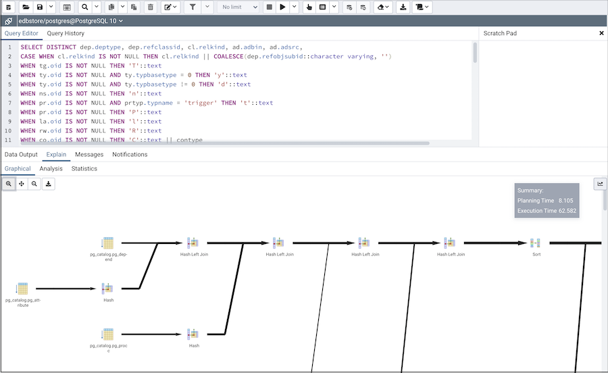Open the Messages tab

tap(89, 154)
